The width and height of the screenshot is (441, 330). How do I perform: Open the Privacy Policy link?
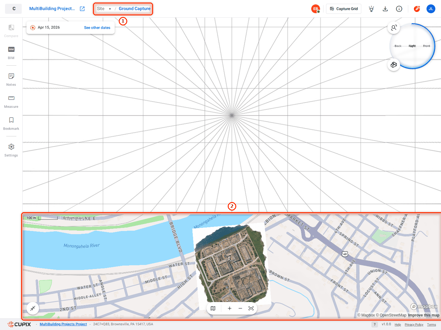point(414,325)
